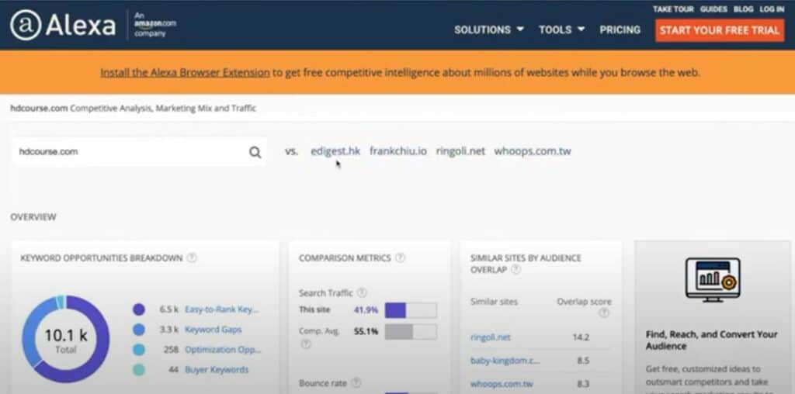Open Similar Sites by Audience Overlap help icon
This screenshot has height=394, width=795.
pyautogui.click(x=516, y=270)
